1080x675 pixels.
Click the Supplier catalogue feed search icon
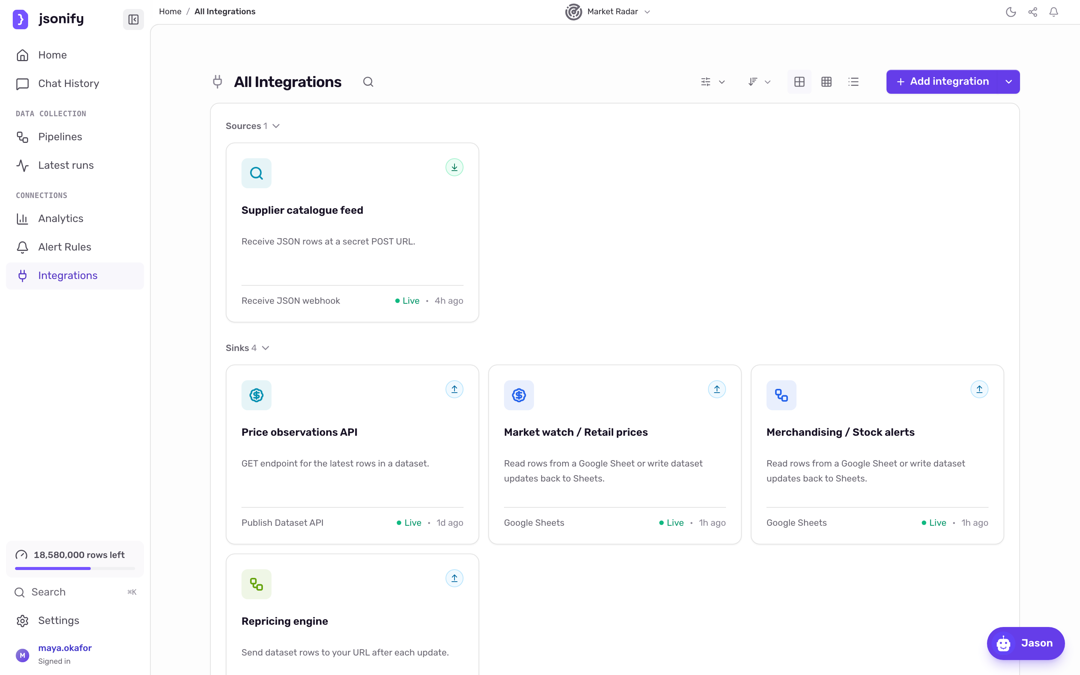[x=256, y=173]
